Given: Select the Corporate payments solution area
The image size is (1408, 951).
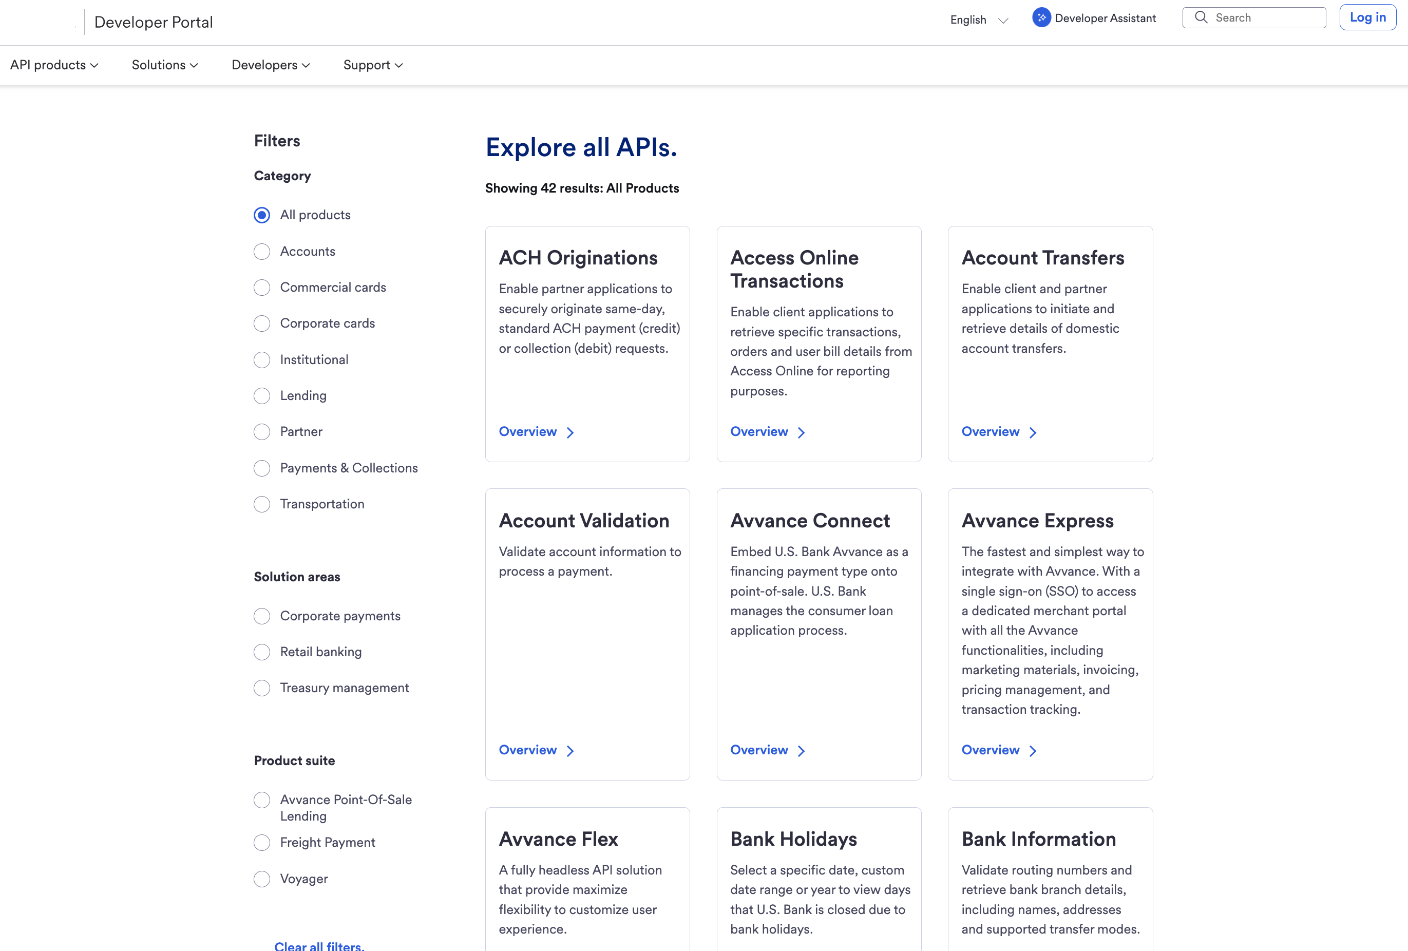Looking at the screenshot, I should point(262,616).
